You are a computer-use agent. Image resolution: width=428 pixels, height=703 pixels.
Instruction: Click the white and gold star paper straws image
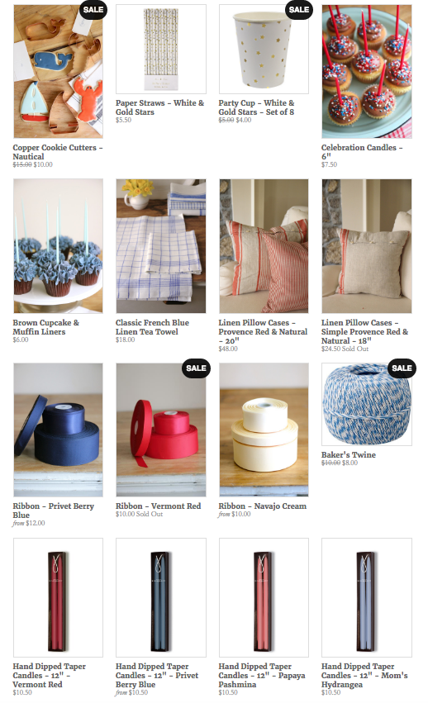161,49
